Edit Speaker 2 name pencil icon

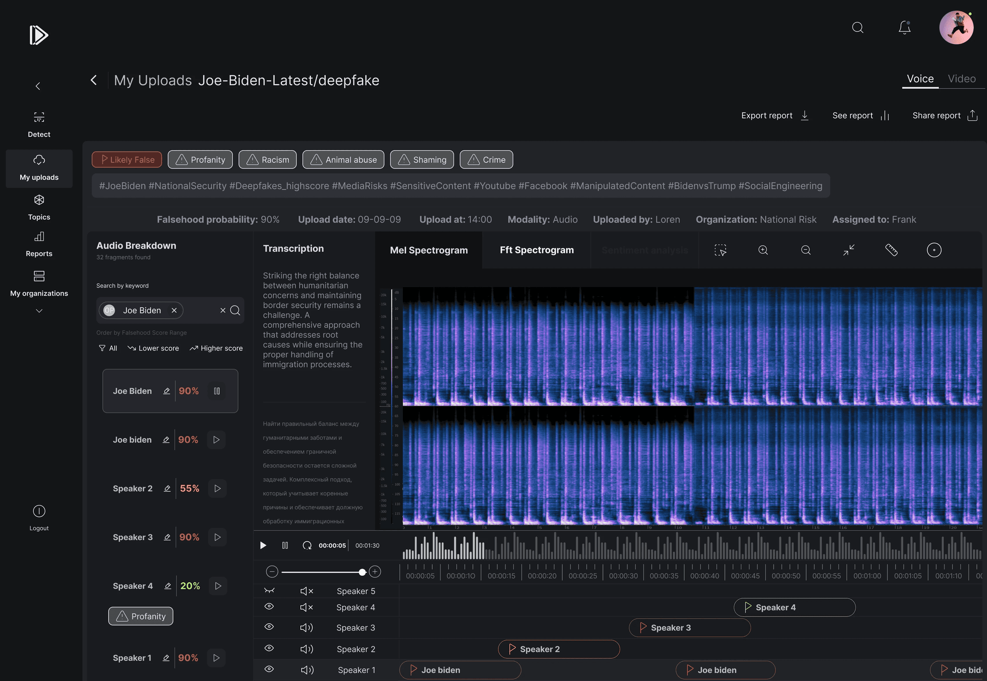(x=167, y=488)
